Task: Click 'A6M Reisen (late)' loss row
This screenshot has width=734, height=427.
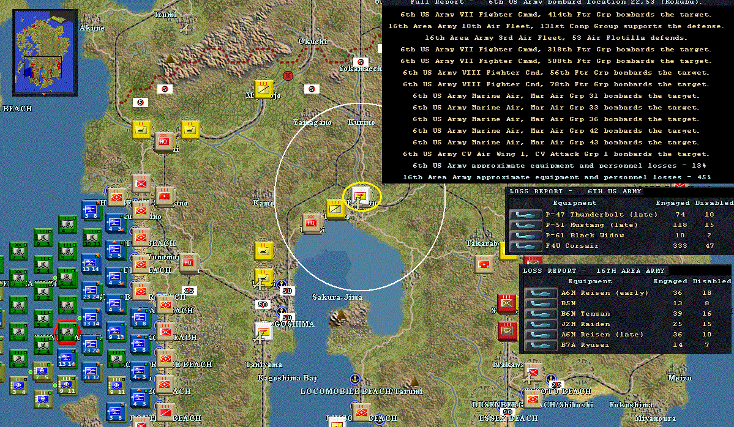Action: 627,335
